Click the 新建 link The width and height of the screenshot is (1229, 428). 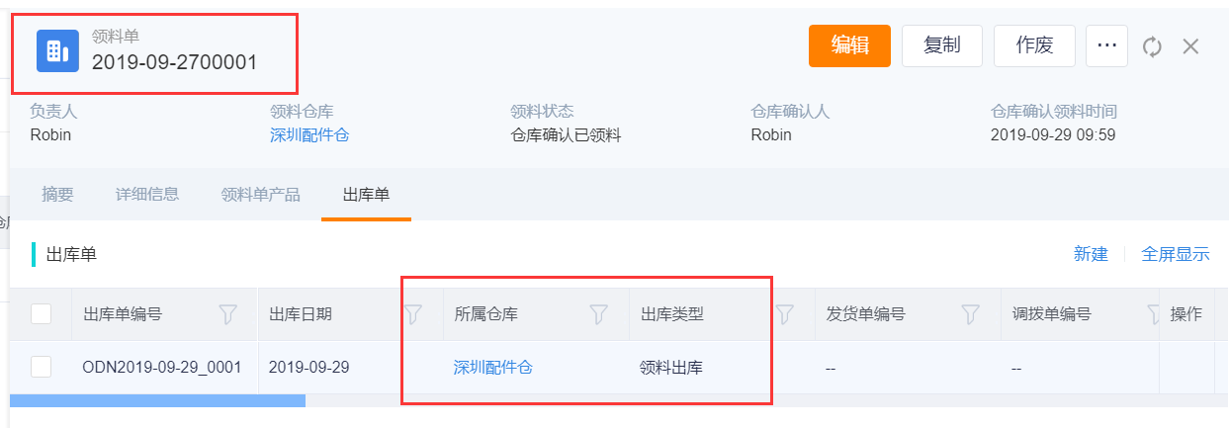tap(1091, 254)
